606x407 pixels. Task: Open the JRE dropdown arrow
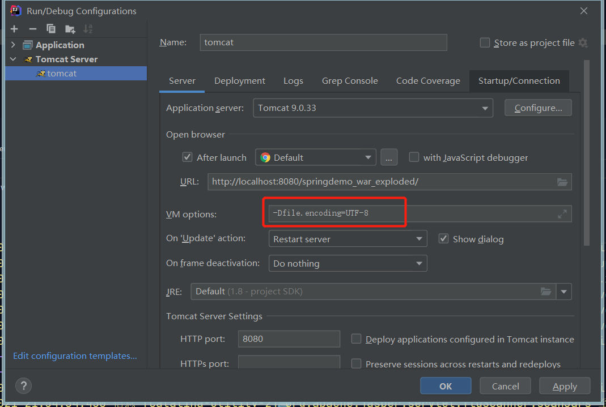[564, 292]
